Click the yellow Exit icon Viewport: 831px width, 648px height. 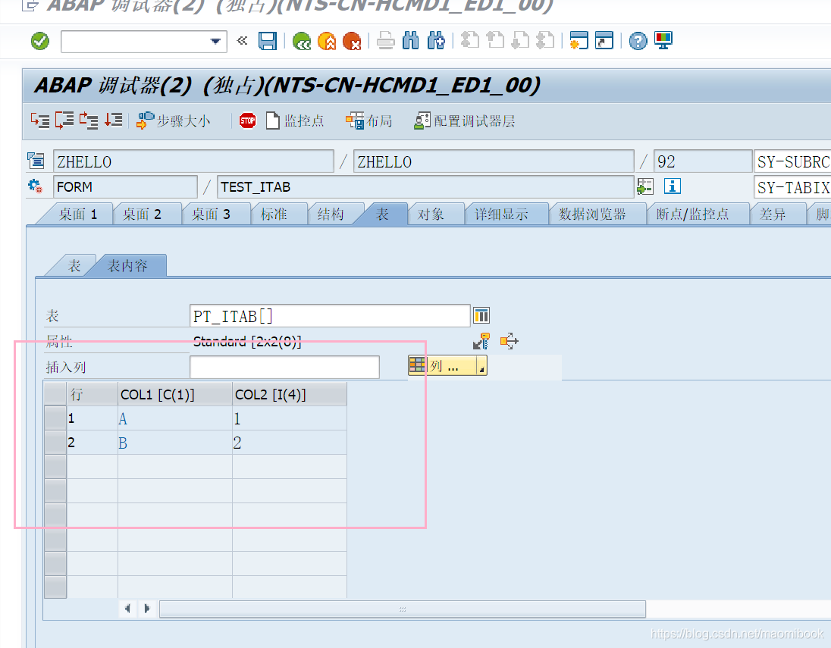coord(327,41)
